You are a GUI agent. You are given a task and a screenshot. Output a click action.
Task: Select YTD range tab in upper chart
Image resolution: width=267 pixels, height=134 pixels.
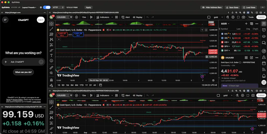pos(81,85)
